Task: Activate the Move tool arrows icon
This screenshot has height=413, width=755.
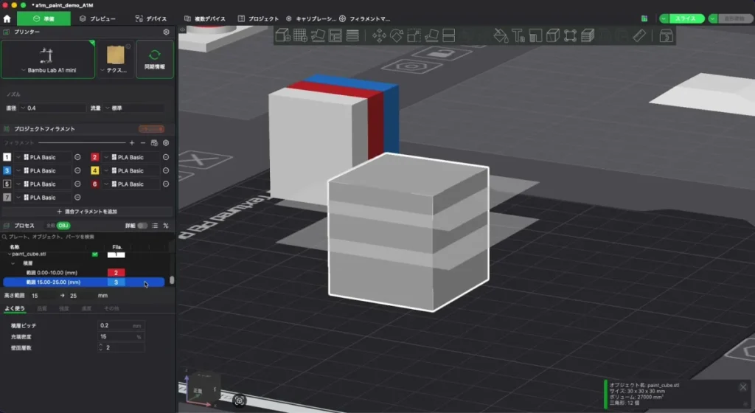Action: pyautogui.click(x=379, y=35)
